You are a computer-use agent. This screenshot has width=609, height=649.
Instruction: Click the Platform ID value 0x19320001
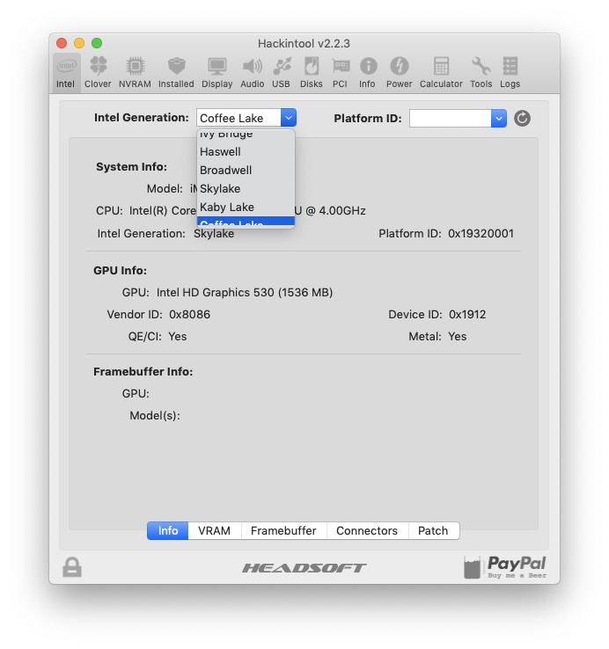[x=481, y=234]
